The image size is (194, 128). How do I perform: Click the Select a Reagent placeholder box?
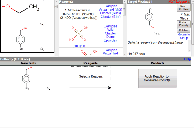(x=91, y=76)
